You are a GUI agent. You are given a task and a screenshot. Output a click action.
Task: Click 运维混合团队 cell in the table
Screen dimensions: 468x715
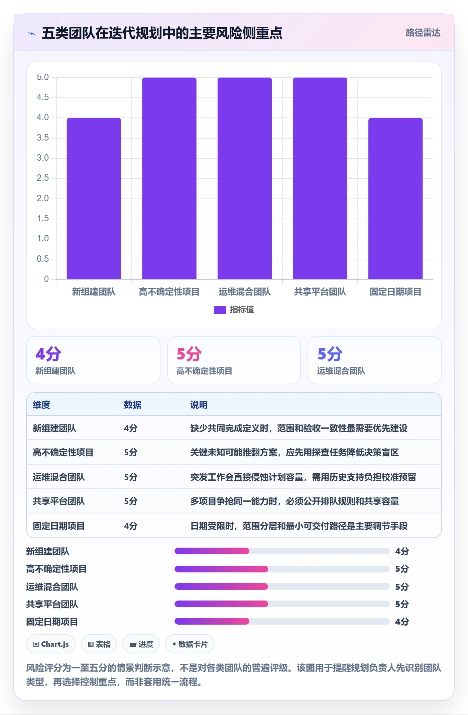click(x=59, y=477)
